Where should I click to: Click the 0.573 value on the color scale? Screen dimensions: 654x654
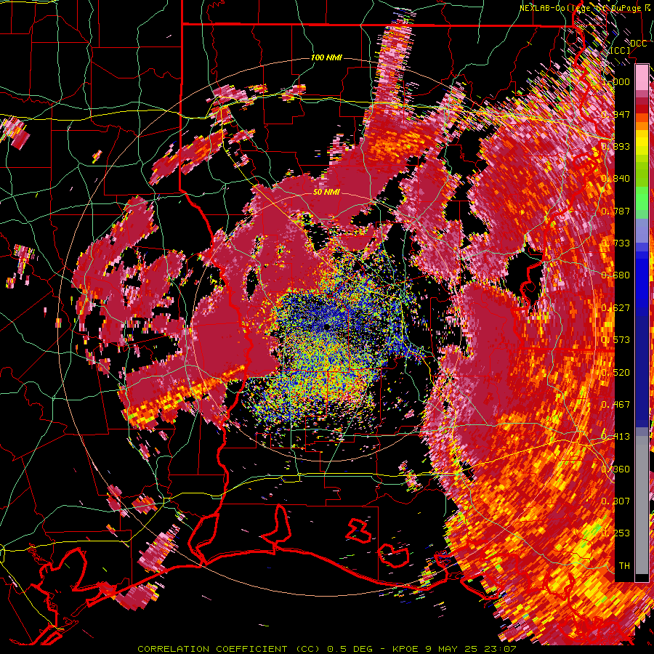[615, 339]
